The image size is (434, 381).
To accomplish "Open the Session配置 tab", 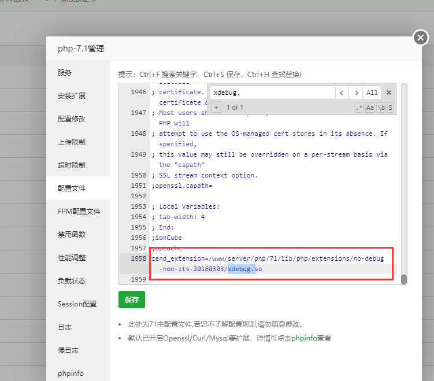I will pos(78,304).
